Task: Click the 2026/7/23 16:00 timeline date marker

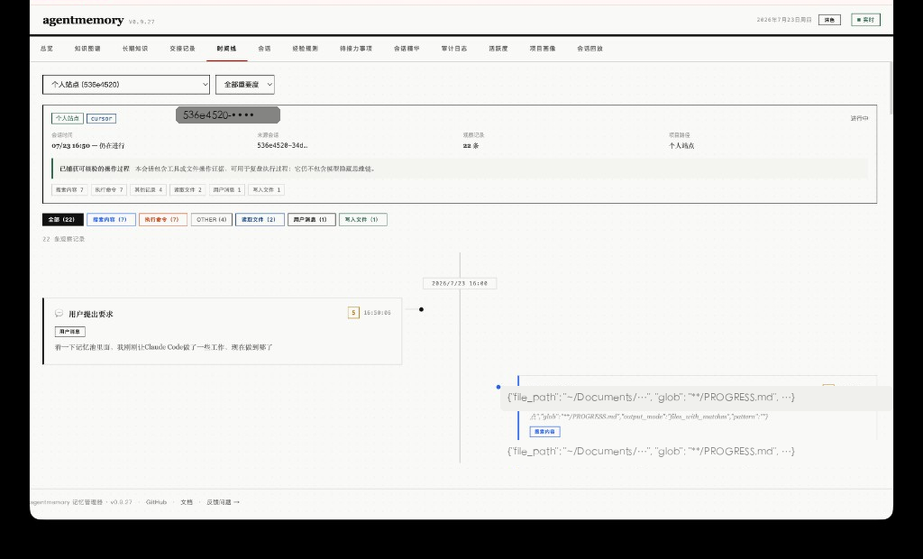Action: [460, 283]
